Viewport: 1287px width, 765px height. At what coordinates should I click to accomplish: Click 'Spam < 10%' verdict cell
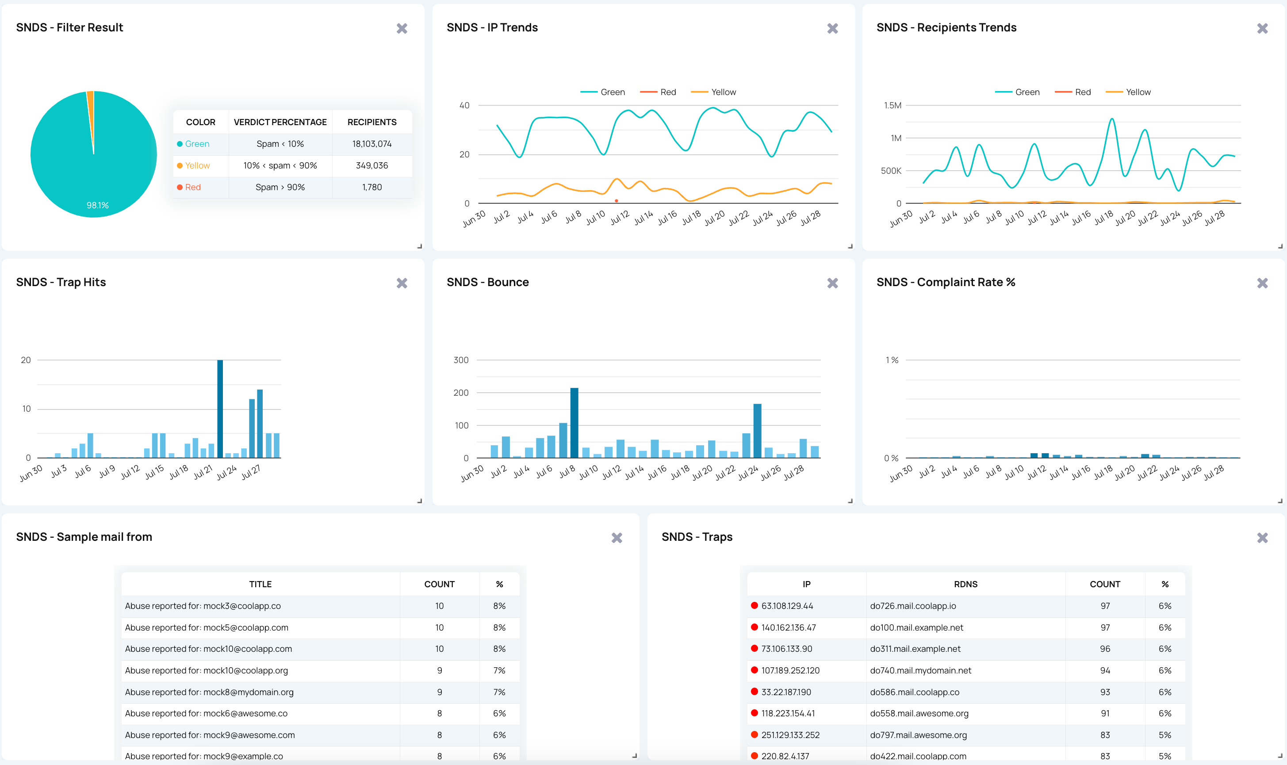[280, 144]
